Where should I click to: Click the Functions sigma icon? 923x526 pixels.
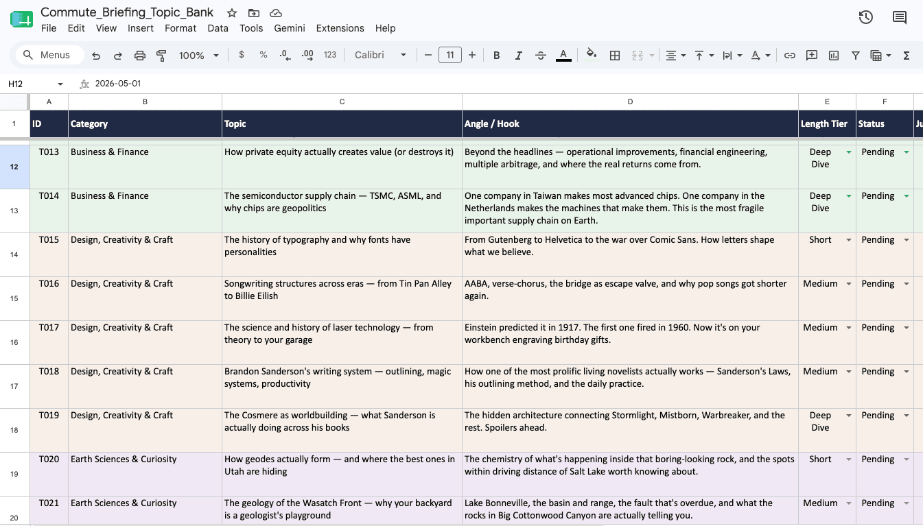click(x=907, y=56)
